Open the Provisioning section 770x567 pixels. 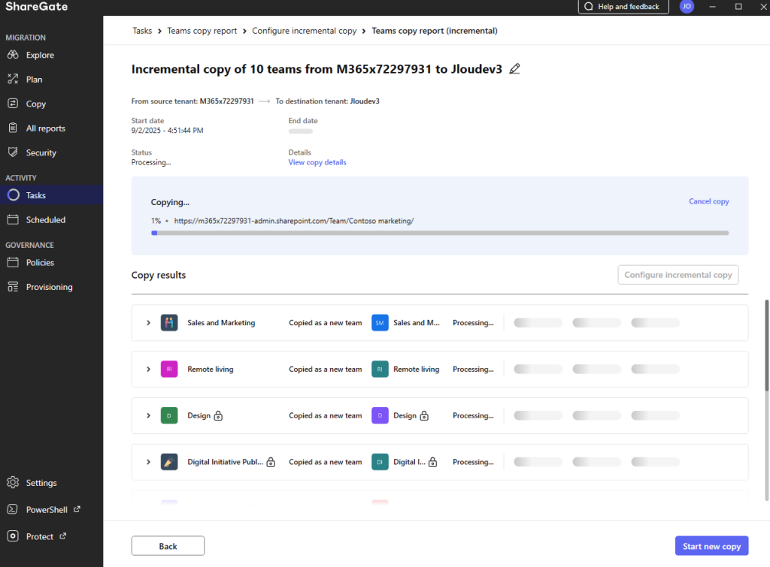click(52, 287)
